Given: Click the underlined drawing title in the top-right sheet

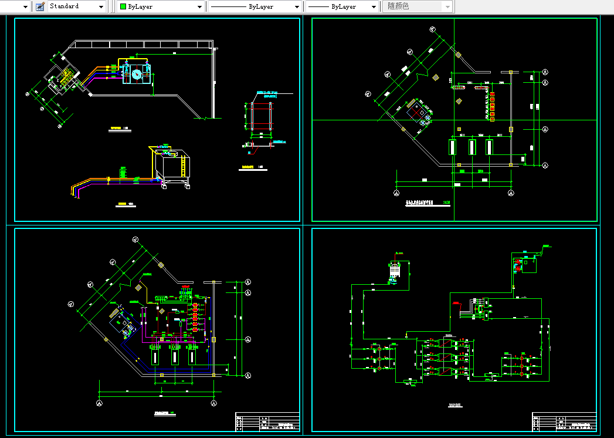Looking at the screenshot, I should 428,203.
